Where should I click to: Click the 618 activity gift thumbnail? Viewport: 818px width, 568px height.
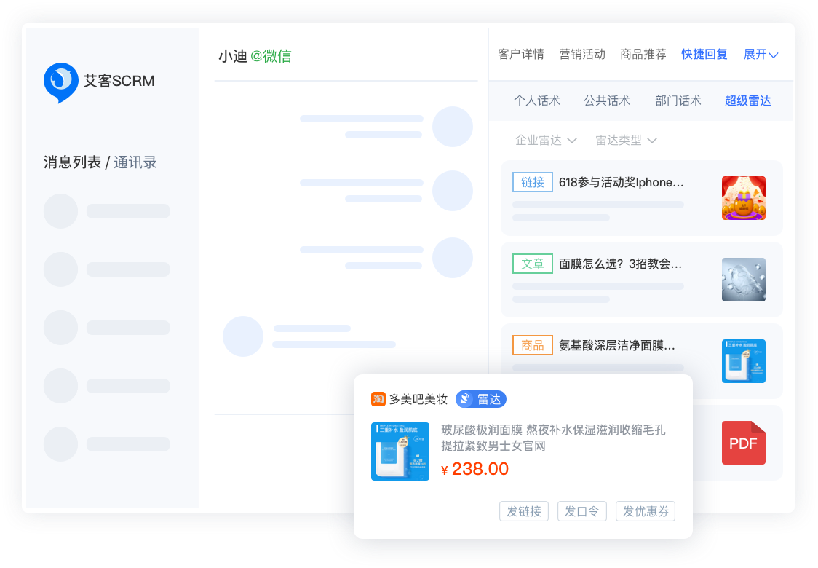[x=743, y=198]
